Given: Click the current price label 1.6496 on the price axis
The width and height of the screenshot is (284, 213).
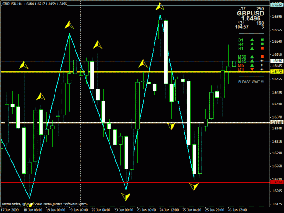Looking at the screenshot, I should (277, 61).
